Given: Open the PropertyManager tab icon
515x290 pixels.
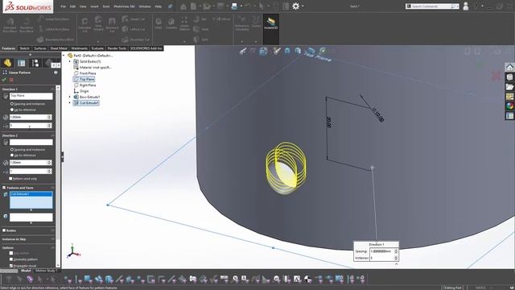Looking at the screenshot, I should coord(22,63).
